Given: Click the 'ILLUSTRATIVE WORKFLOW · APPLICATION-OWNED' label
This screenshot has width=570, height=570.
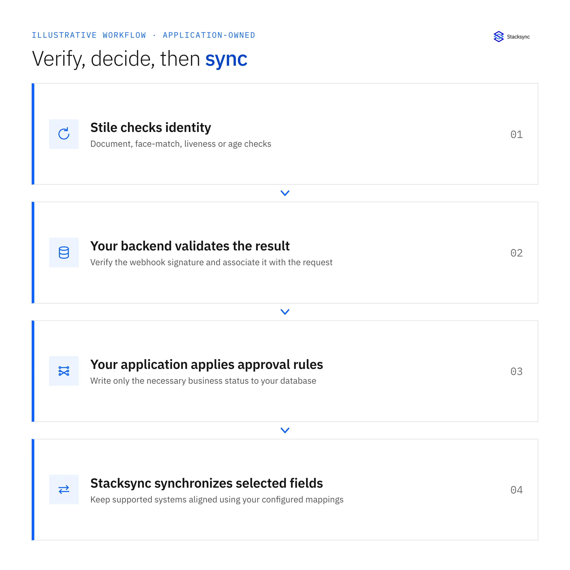Looking at the screenshot, I should click(x=143, y=35).
